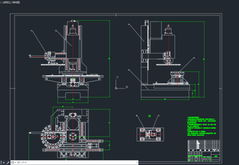Open command line customize wrench menu

pyautogui.click(x=8, y=163)
